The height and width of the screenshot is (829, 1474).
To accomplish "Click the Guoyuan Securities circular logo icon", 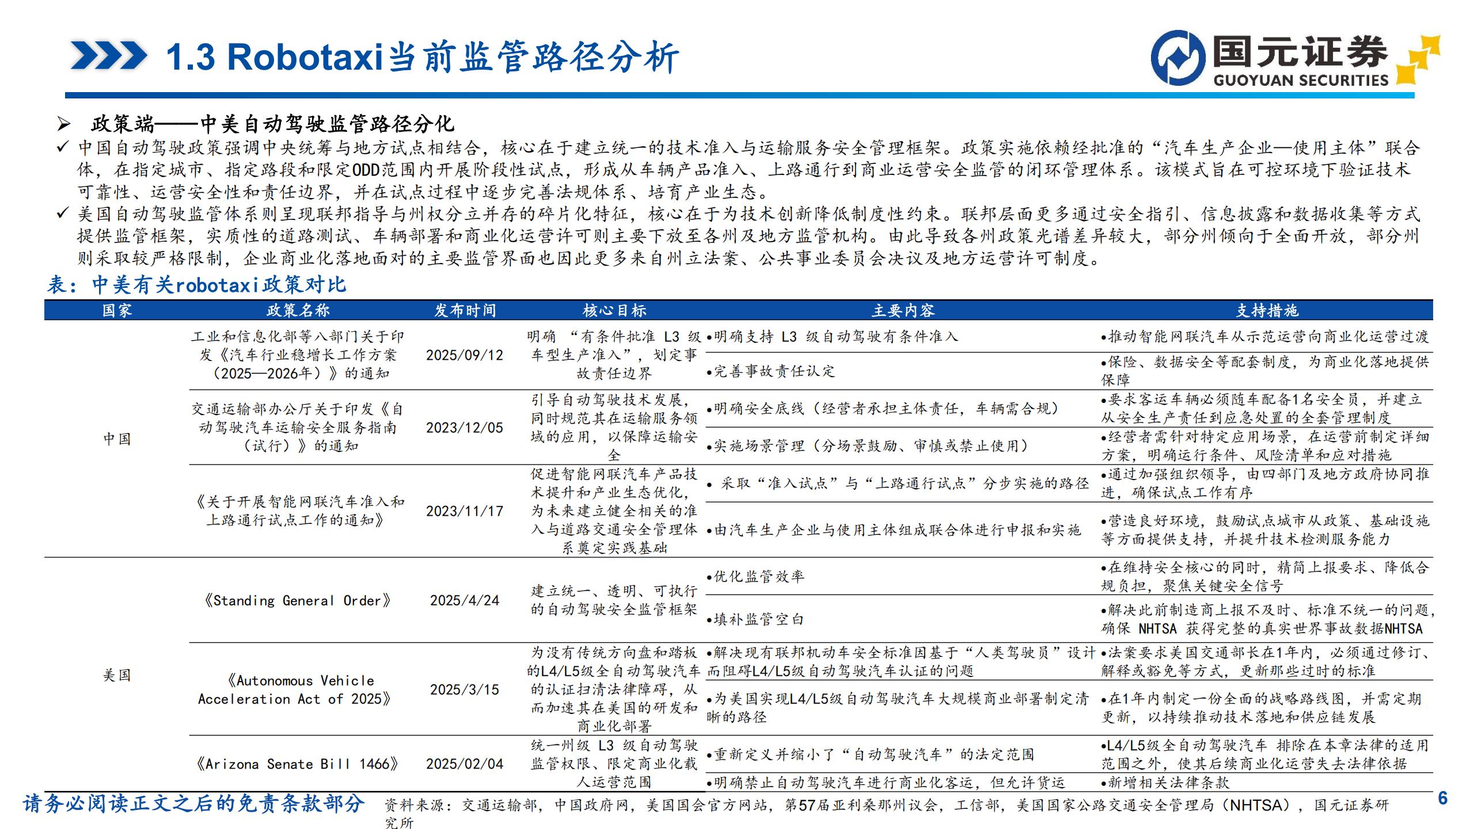I will tap(1178, 58).
